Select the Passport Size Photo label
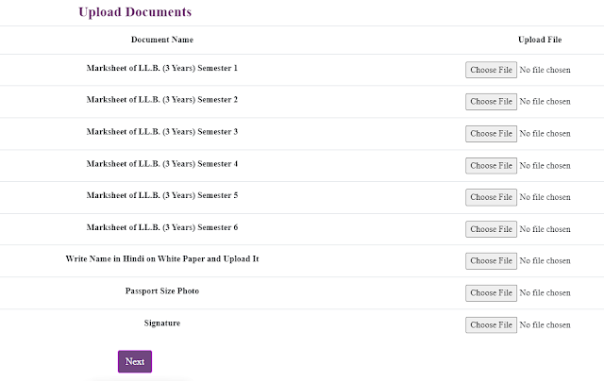604x381 pixels. pyautogui.click(x=161, y=290)
